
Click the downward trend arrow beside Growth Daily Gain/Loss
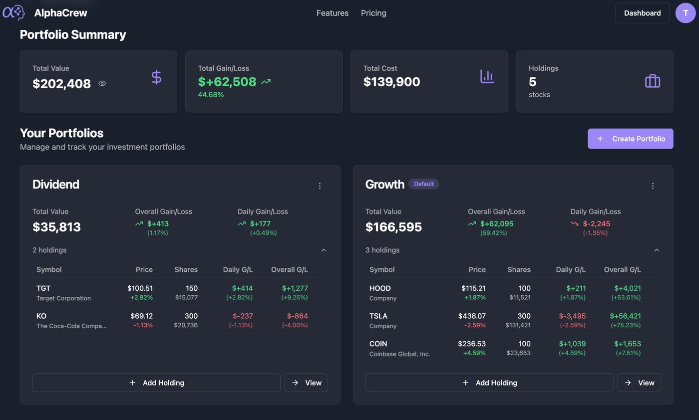(x=574, y=223)
